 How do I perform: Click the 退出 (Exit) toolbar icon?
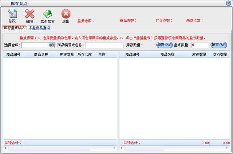click(66, 14)
